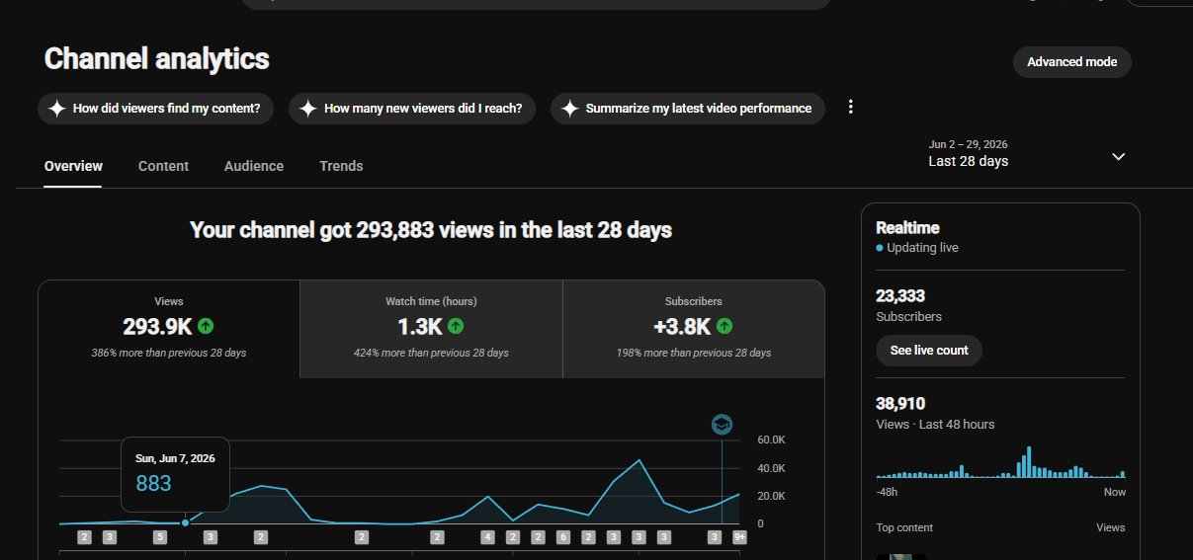Click the 23,333 subscribers count
1193x560 pixels.
point(900,295)
